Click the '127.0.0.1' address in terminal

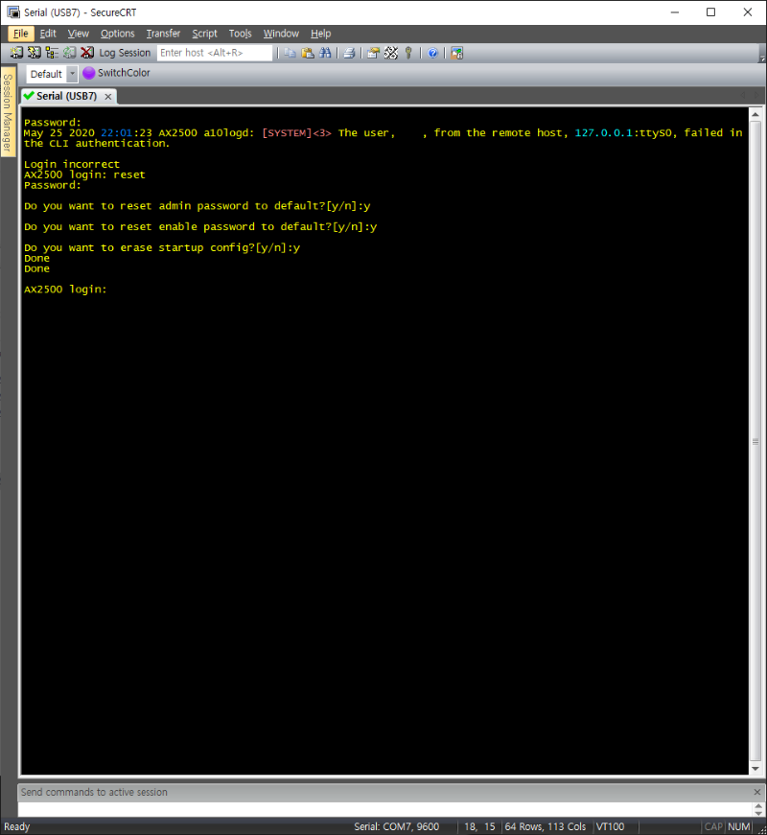click(604, 132)
